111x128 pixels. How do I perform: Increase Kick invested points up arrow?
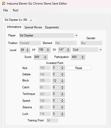tap(62, 67)
